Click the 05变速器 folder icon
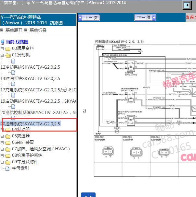Viewport: 196px width, 197px height. [8, 136]
